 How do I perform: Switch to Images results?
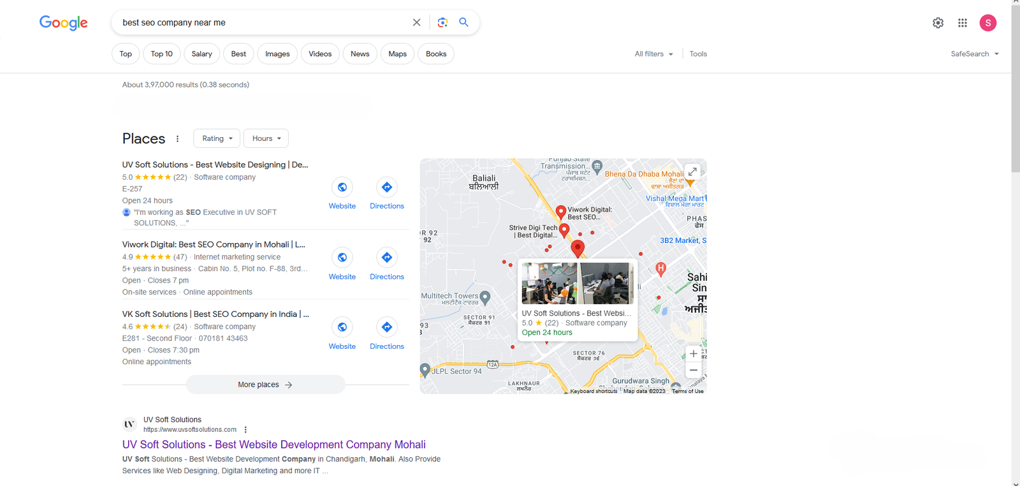point(277,54)
